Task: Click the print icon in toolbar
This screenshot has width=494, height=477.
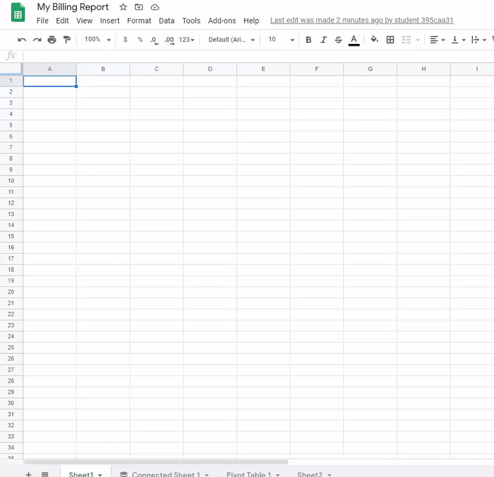Action: pyautogui.click(x=52, y=40)
